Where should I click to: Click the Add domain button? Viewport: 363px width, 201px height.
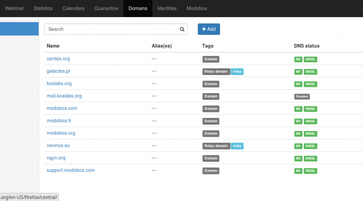(x=209, y=29)
